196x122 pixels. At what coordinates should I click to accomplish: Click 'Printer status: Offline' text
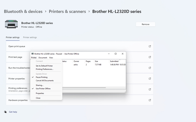(32, 27)
